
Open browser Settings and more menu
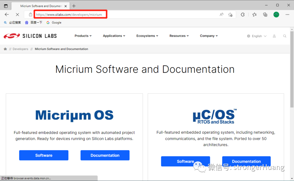(x=287, y=15)
